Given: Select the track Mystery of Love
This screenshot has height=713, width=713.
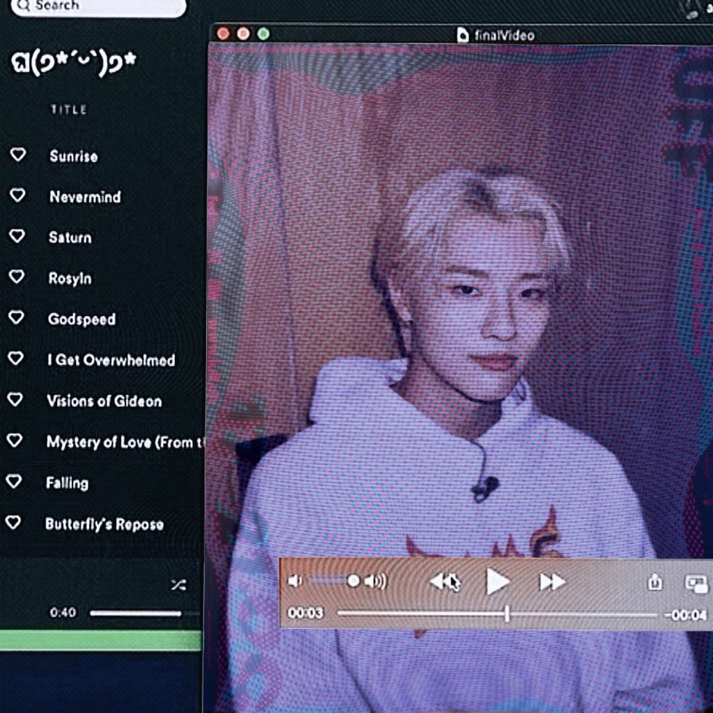Looking at the screenshot, I should [x=125, y=442].
